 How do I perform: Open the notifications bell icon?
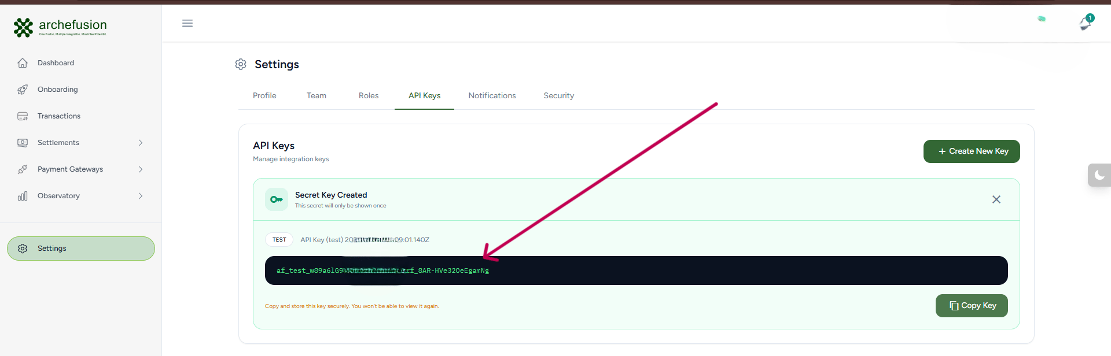coord(1086,23)
